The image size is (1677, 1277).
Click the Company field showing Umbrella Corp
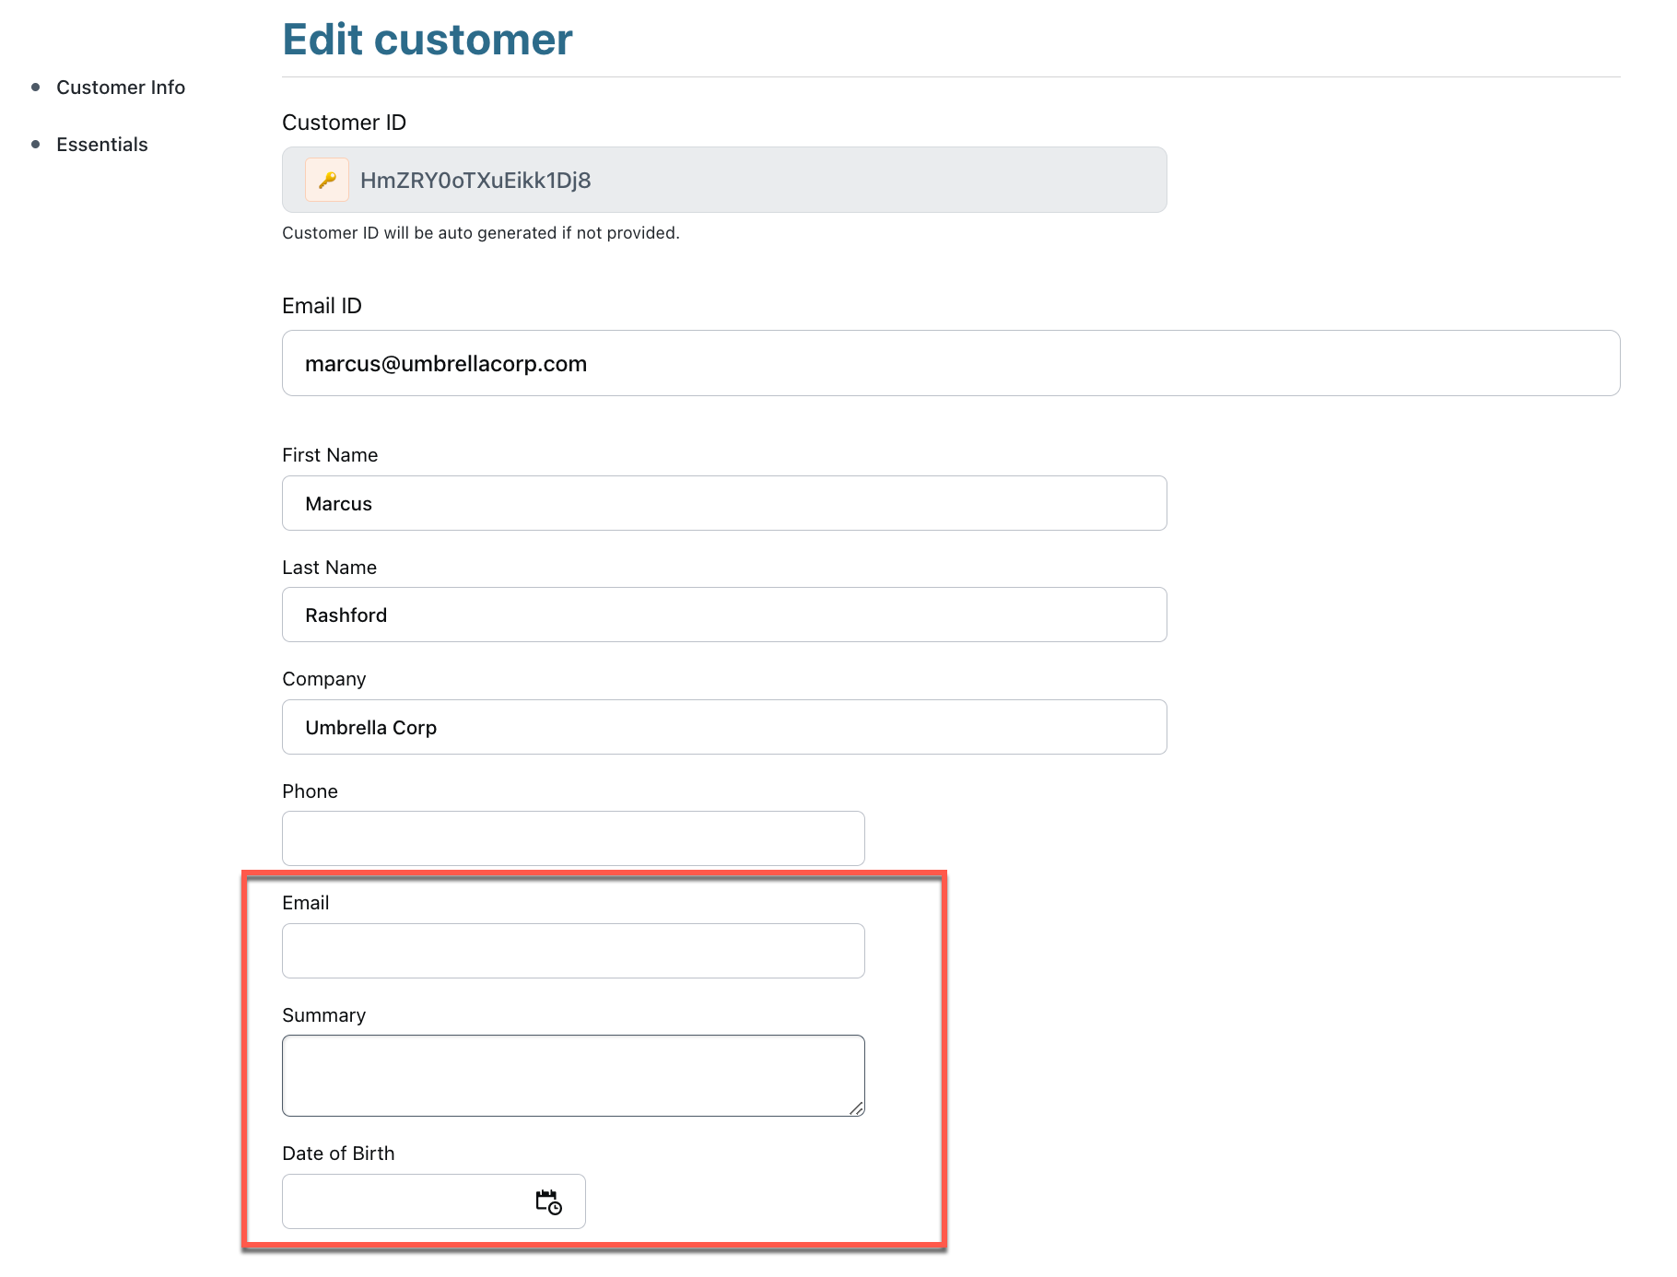pos(723,727)
